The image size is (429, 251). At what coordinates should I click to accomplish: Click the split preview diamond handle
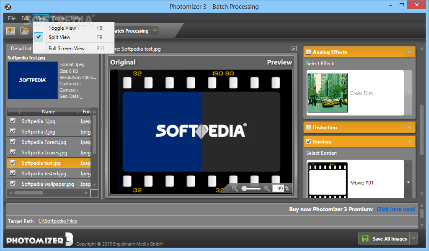pyautogui.click(x=202, y=132)
